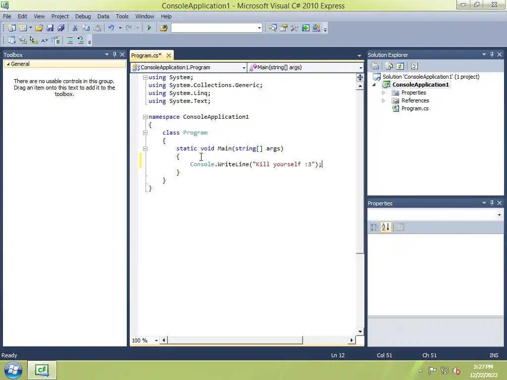
Task: Click the Display Word Completion icon
Action: click(x=45, y=41)
